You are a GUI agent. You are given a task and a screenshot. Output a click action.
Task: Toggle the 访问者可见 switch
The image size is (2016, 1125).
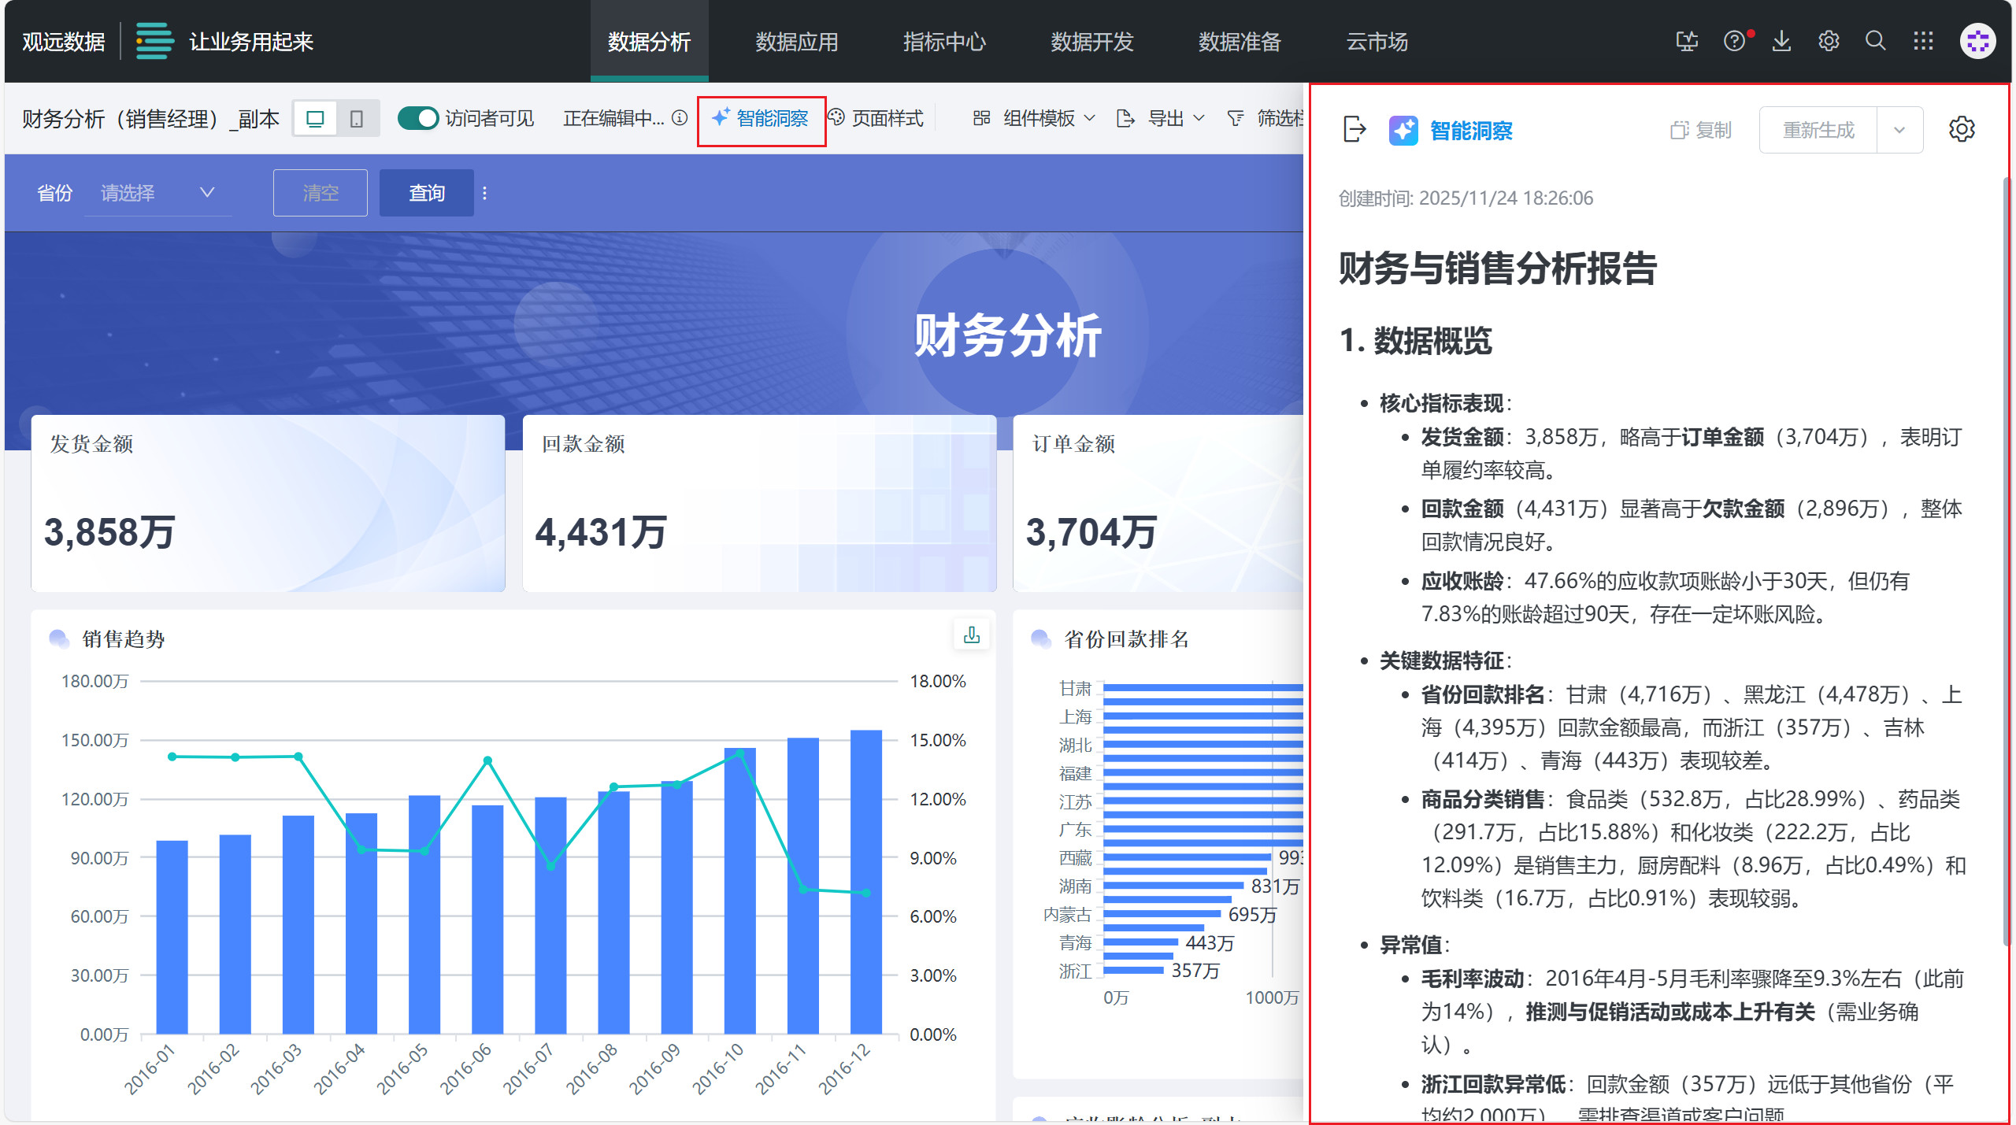pyautogui.click(x=417, y=118)
